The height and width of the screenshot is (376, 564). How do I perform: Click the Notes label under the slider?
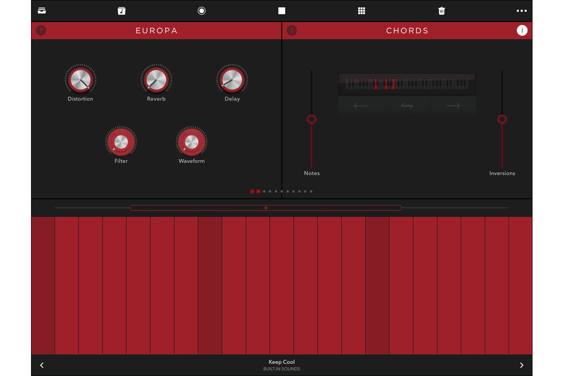[312, 173]
